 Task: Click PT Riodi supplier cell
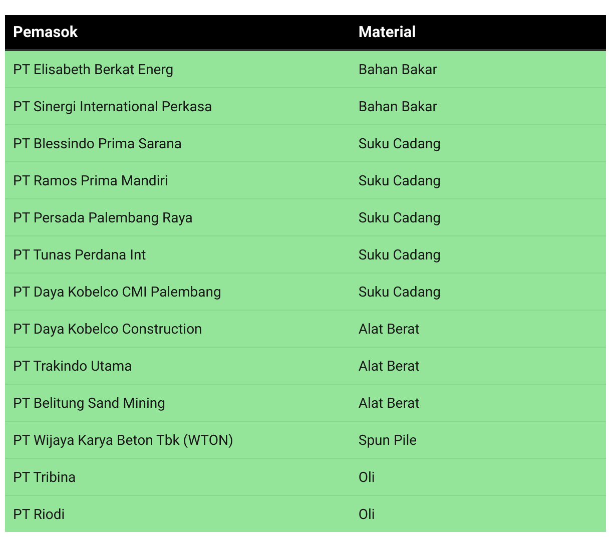(39, 514)
